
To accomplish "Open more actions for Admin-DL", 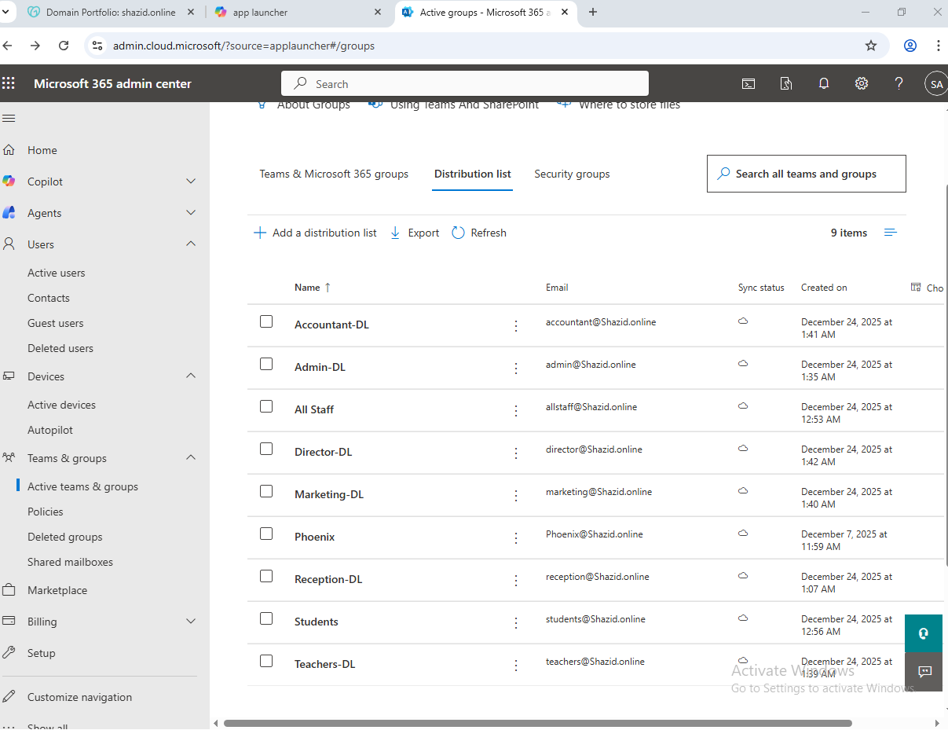I will coord(516,368).
